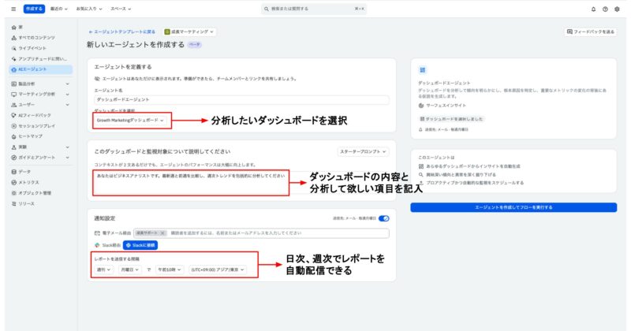Click the エージェント名 input field
631x331 pixels.
coord(241,100)
